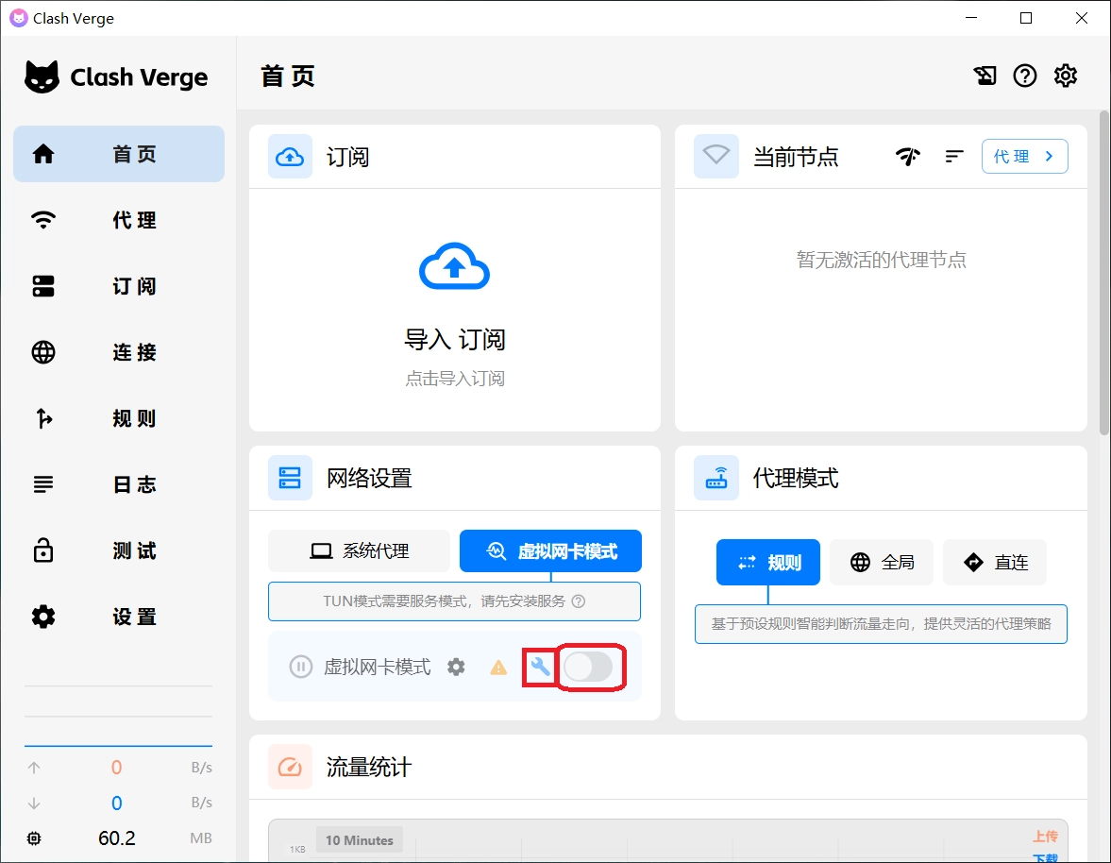Open TUN mode gear settings
Viewport: 1111px width, 863px height.
[x=456, y=667]
